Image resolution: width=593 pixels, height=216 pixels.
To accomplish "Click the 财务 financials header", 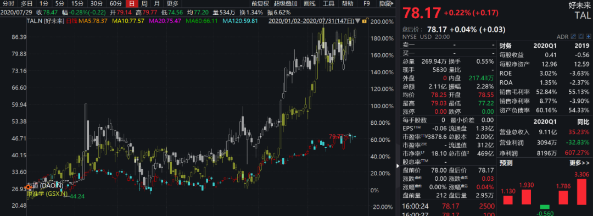I will point(505,46).
